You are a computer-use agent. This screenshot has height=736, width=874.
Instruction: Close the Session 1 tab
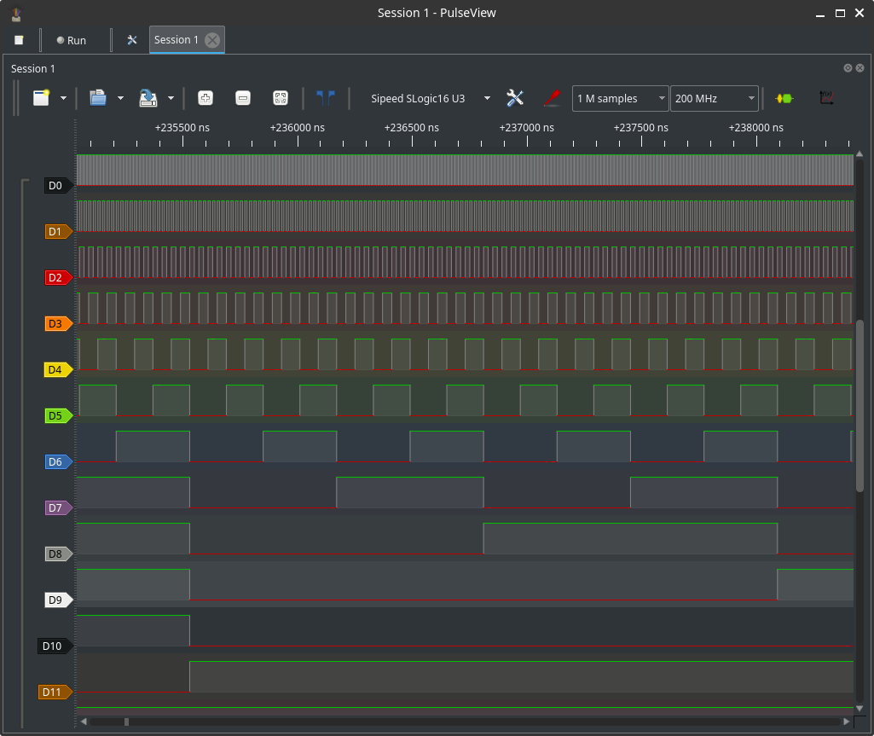(x=212, y=40)
